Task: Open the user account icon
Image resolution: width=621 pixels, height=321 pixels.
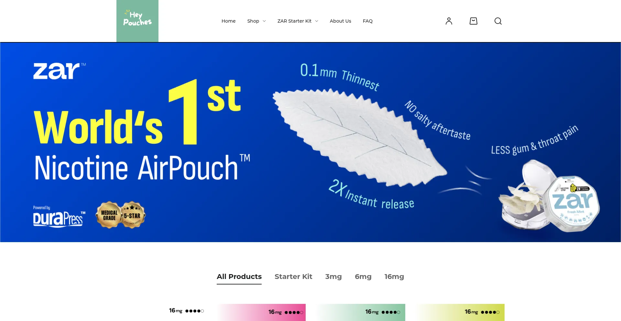Action: tap(449, 21)
